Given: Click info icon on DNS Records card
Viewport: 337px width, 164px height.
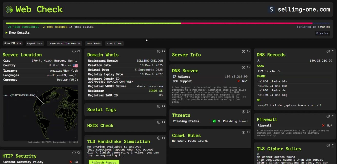Looking at the screenshot, I should 328,51.
